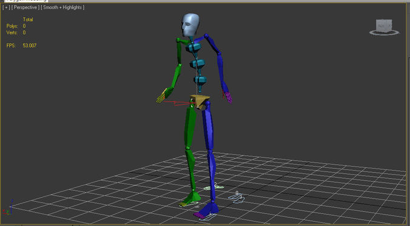Image resolution: width=410 pixels, height=226 pixels.
Task: Open the [+] viewport general menu
Action: [5, 7]
